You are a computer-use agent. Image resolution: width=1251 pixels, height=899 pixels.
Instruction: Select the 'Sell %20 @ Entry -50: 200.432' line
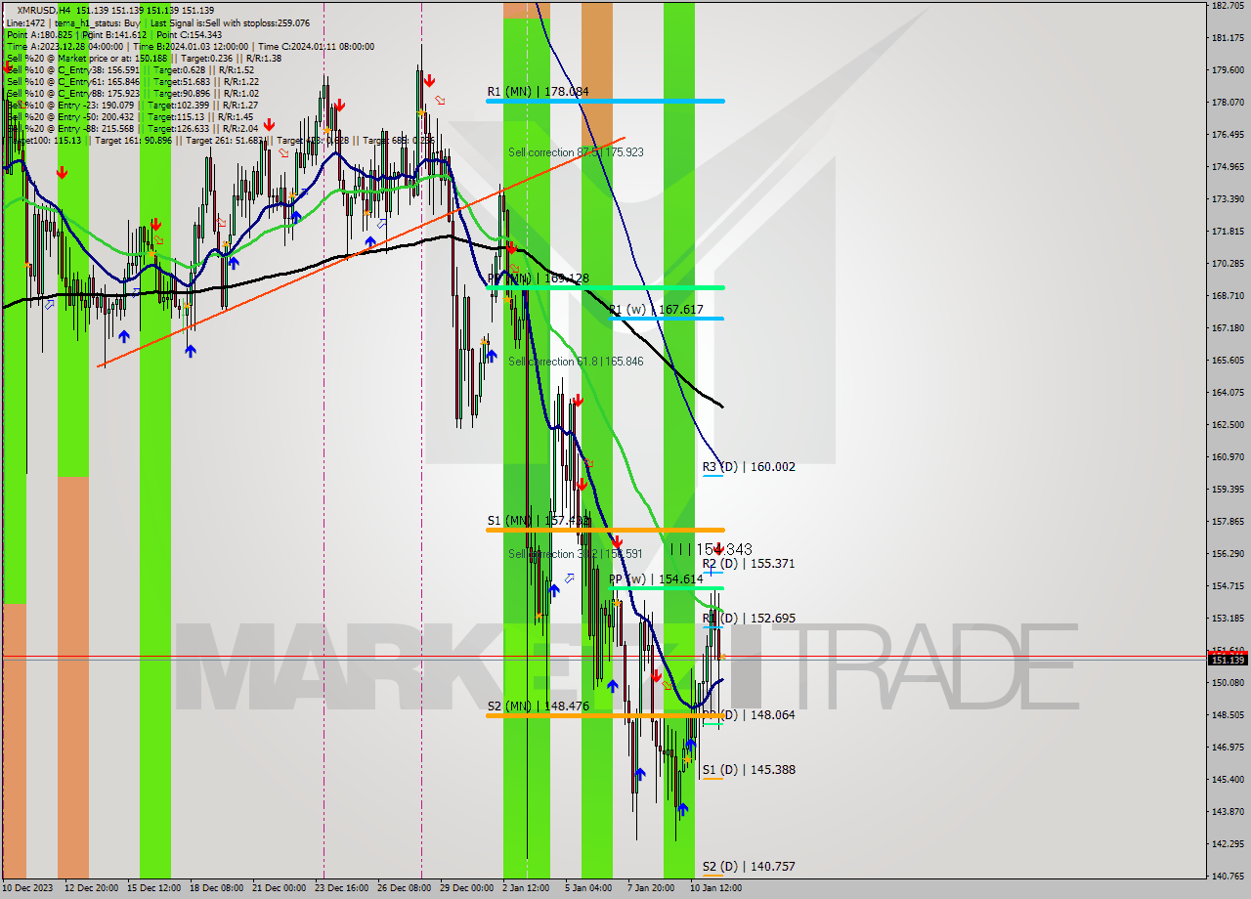coord(130,116)
